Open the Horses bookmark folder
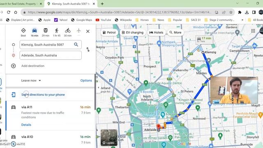Viewport: 263px width, 148px height. (142, 20)
